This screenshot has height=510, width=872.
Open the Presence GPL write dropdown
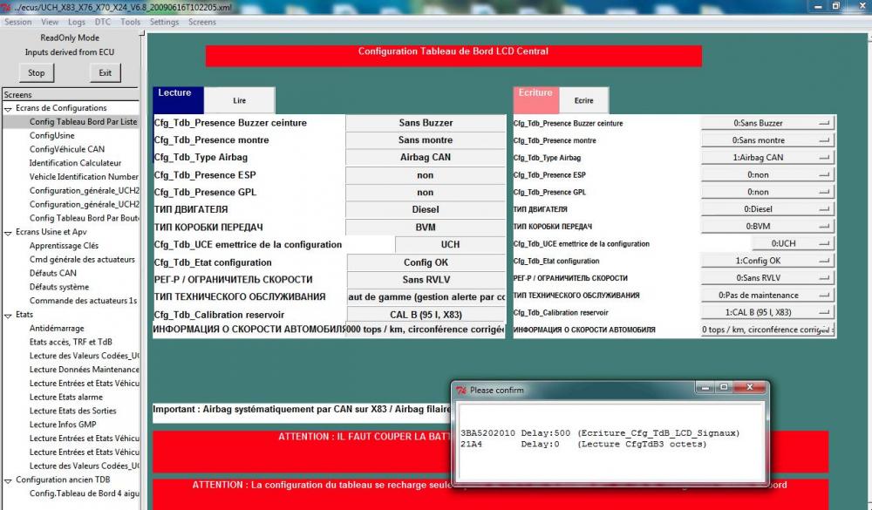tap(767, 192)
